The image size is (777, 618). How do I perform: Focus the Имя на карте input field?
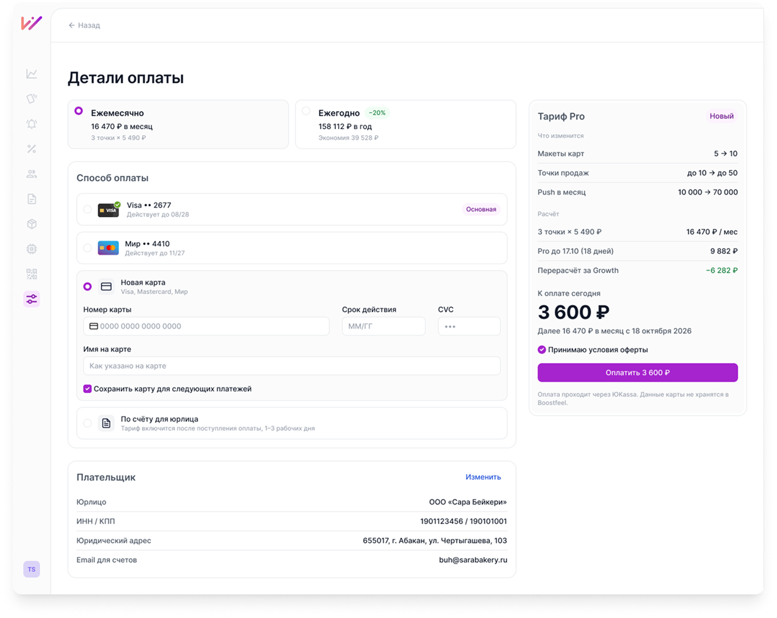(x=292, y=366)
